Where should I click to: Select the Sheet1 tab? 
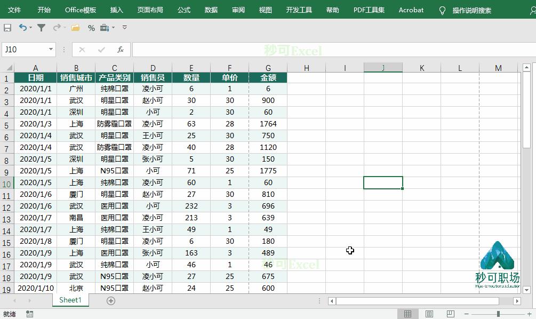pyautogui.click(x=70, y=300)
